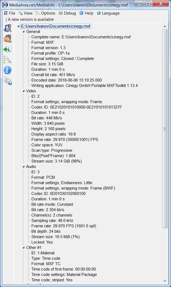Select 'Type: Time code' row
Viewport: 171px width, 287px height.
(46, 258)
